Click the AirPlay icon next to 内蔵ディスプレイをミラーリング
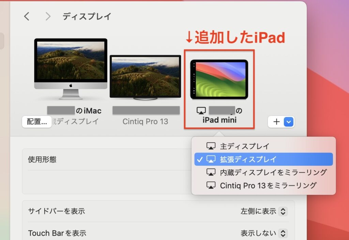349x240 pixels. click(x=211, y=172)
